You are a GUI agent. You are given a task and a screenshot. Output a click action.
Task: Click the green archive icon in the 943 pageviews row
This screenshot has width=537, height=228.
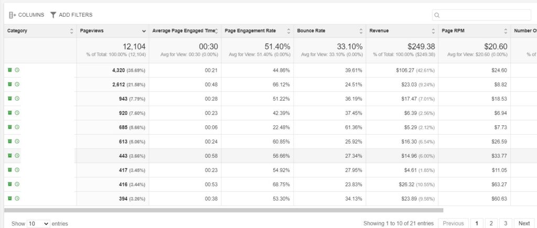pos(10,99)
